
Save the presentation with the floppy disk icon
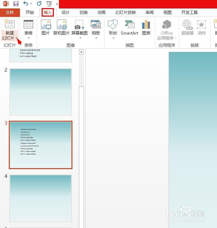pyautogui.click(x=16, y=3)
